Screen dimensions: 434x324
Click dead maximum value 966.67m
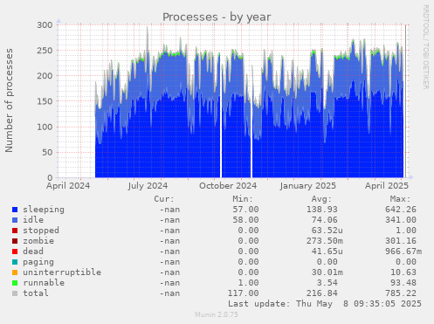click(x=403, y=252)
